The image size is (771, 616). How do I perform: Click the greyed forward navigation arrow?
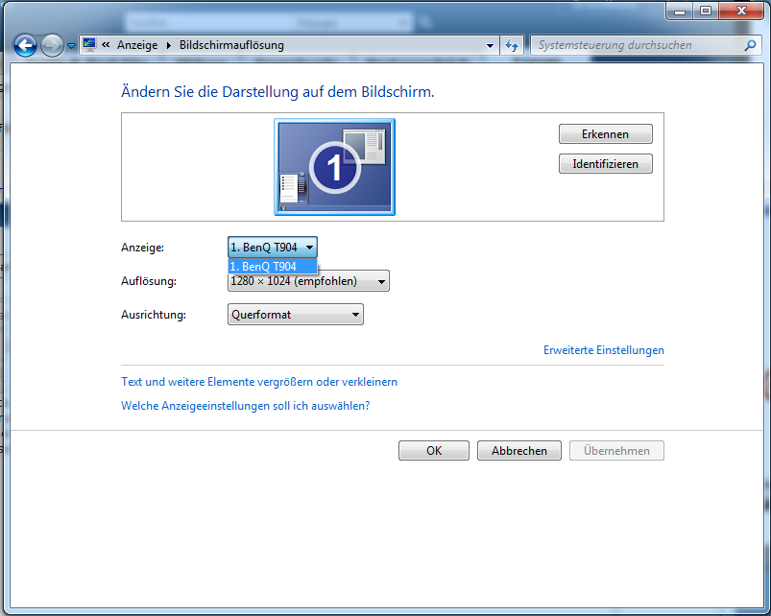click(x=52, y=46)
